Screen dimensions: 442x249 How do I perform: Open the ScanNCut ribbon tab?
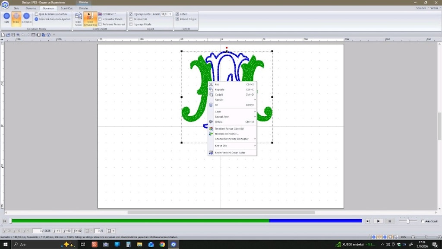pyautogui.click(x=66, y=8)
